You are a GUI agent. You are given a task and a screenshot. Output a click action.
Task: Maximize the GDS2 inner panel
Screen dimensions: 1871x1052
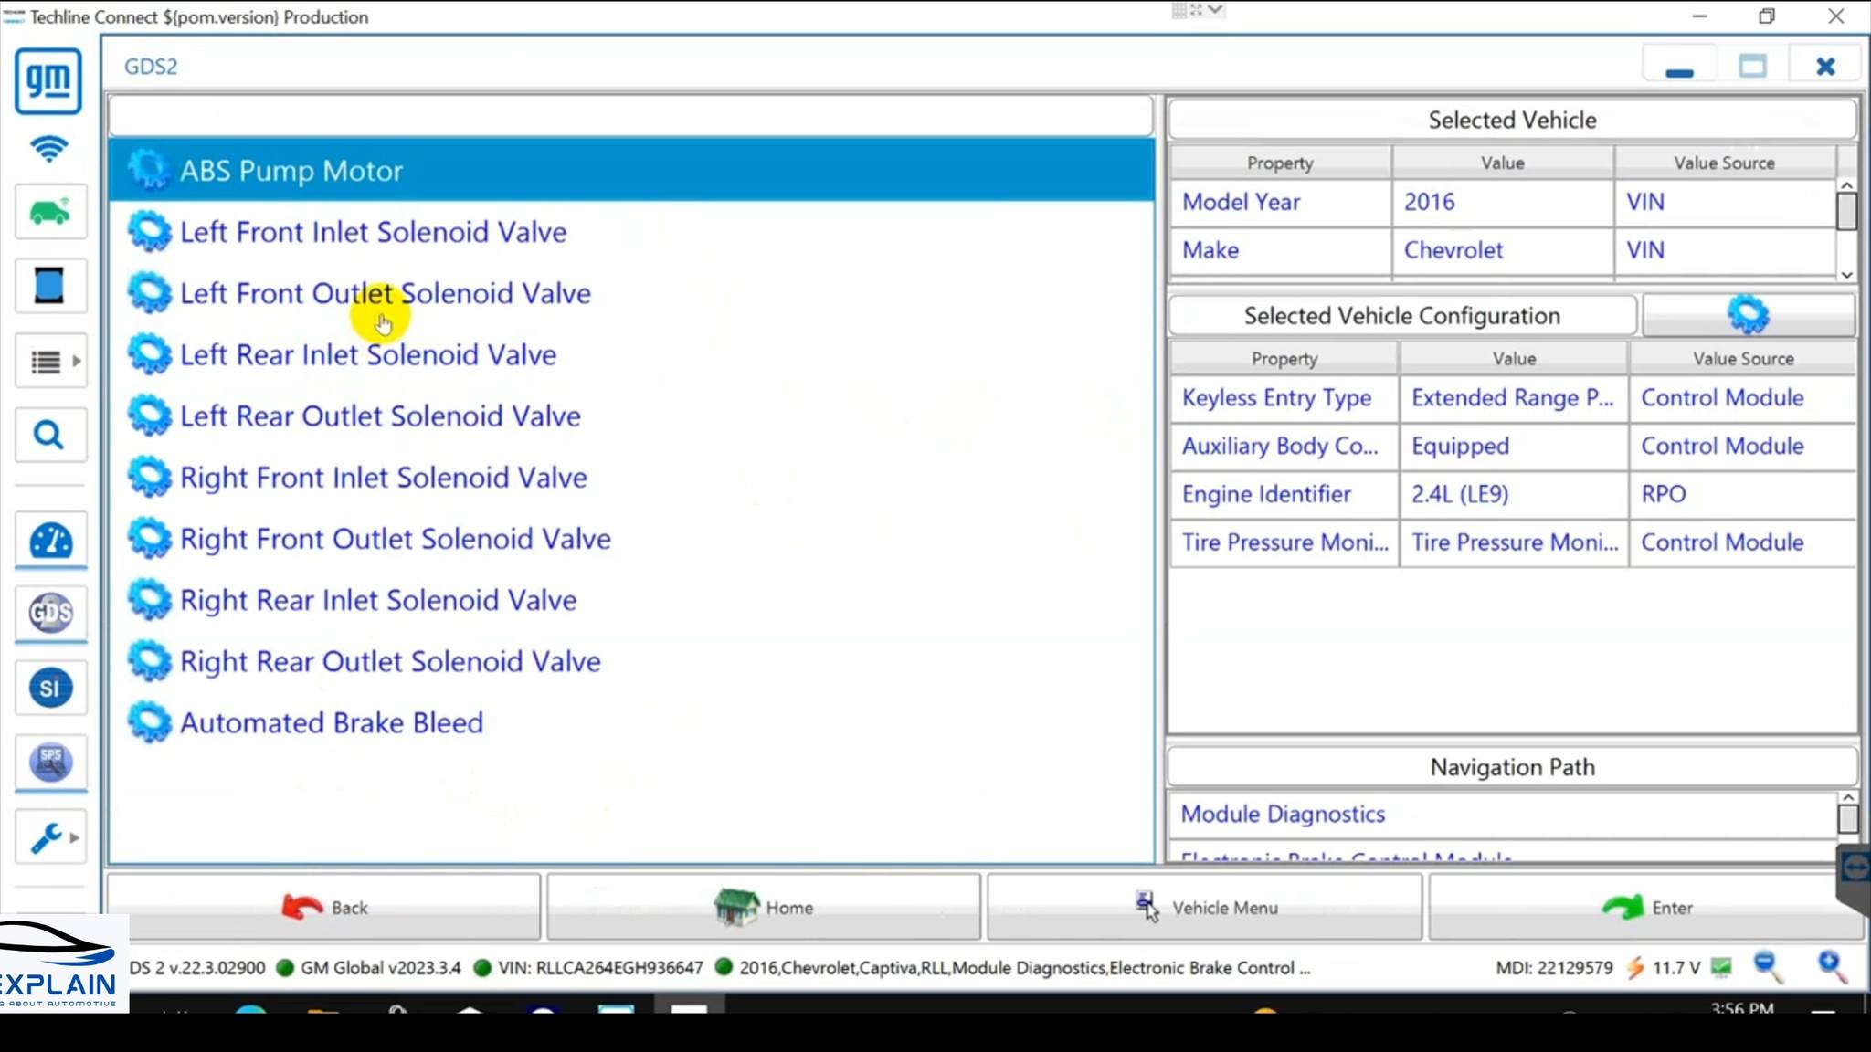point(1752,67)
